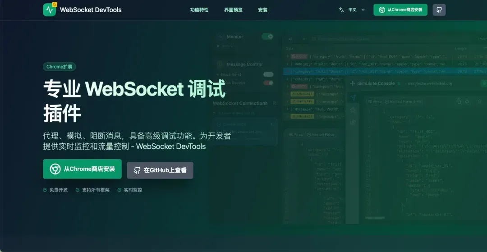Open the GitHub icon button in header
Image resolution: width=487 pixels, height=252 pixels.
(439, 10)
